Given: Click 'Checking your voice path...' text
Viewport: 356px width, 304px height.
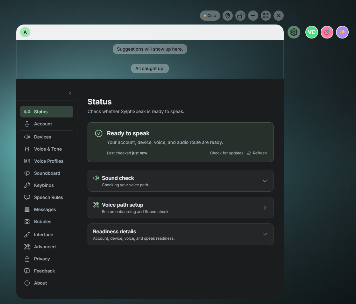Looking at the screenshot, I should tap(126, 185).
